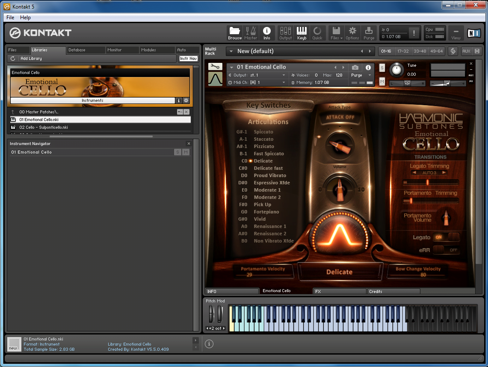This screenshot has height=367, width=488.
Task: Open the Browse panel toolbar icon
Action: (235, 33)
